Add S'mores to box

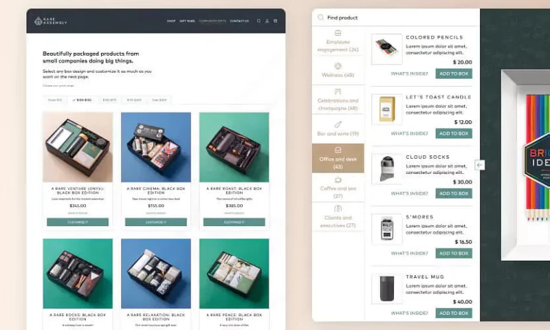454,253
